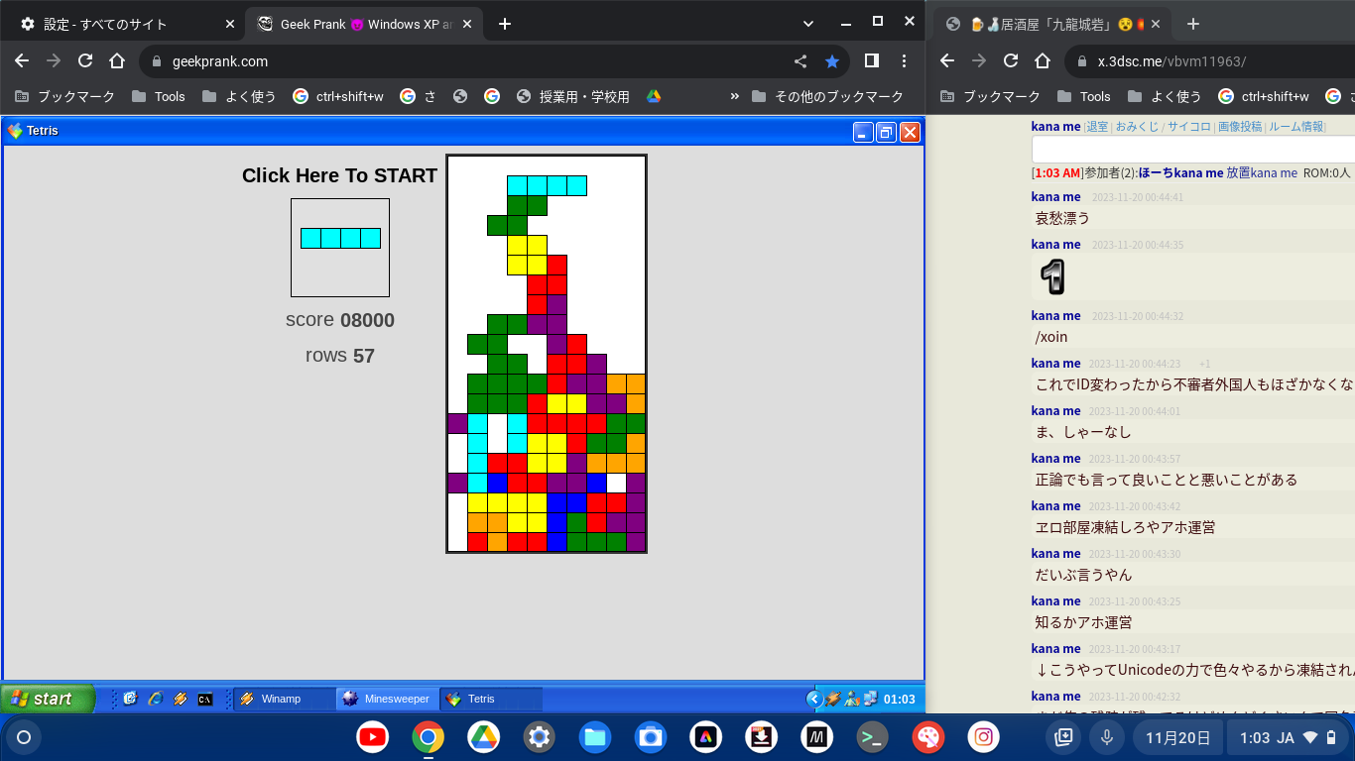The width and height of the screenshot is (1355, 761).
Task: Click the x.3dsc.me address bar
Action: 1210,61
